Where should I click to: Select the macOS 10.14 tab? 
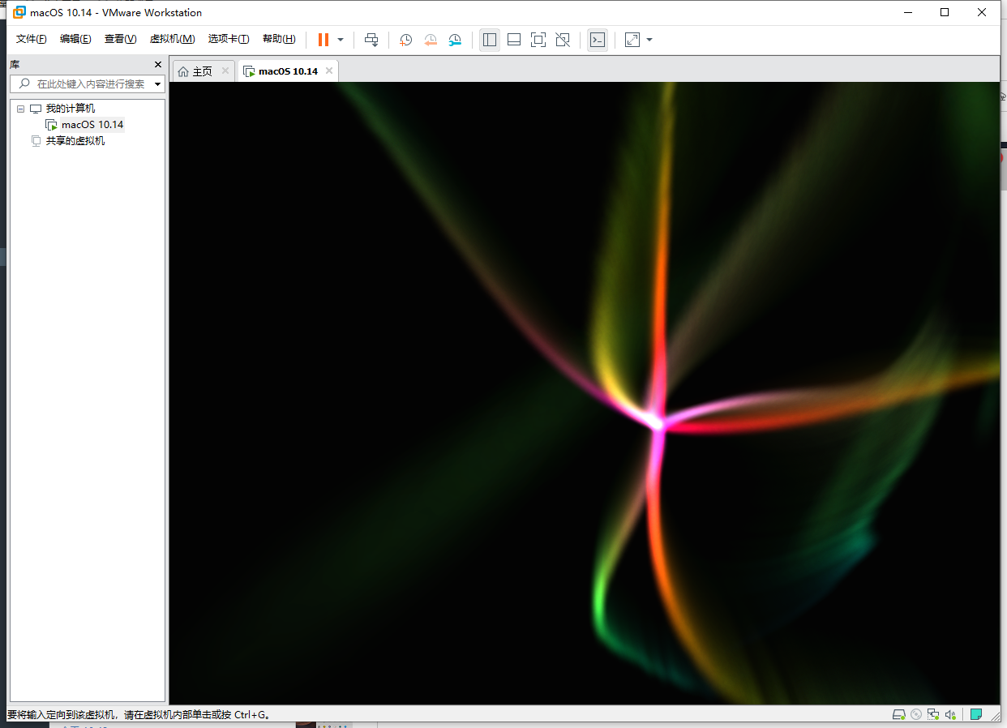point(289,71)
